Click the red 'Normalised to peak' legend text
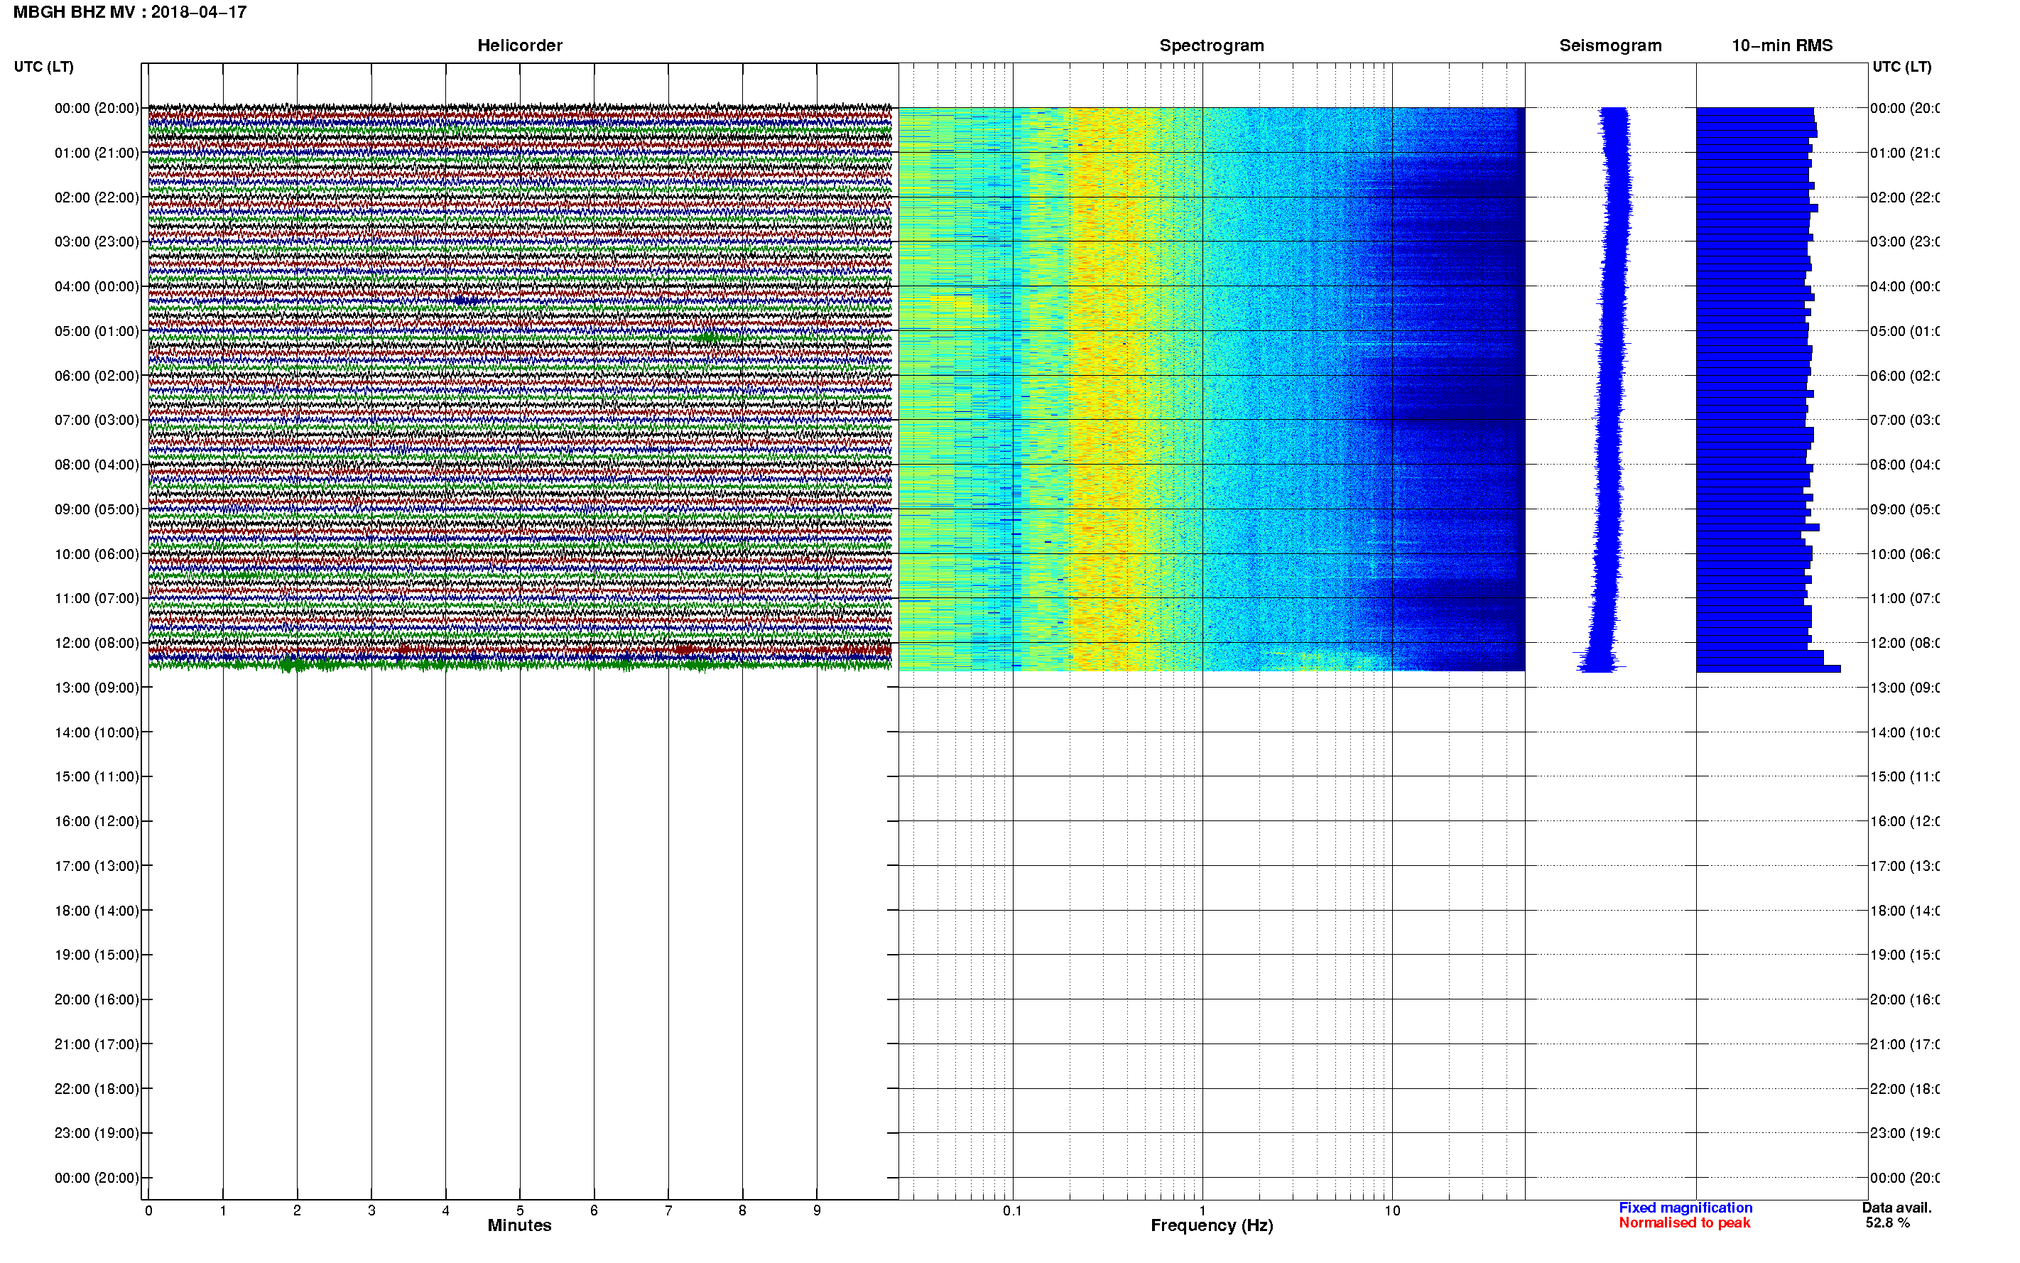Image resolution: width=2020 pixels, height=1263 pixels. 1684,1223
